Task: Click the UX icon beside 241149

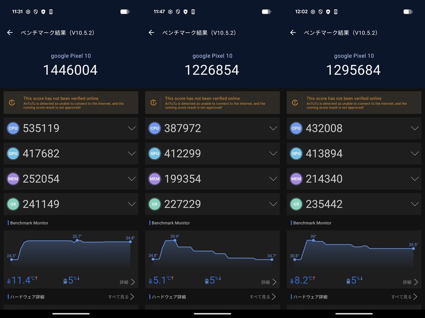Action: (x=13, y=204)
